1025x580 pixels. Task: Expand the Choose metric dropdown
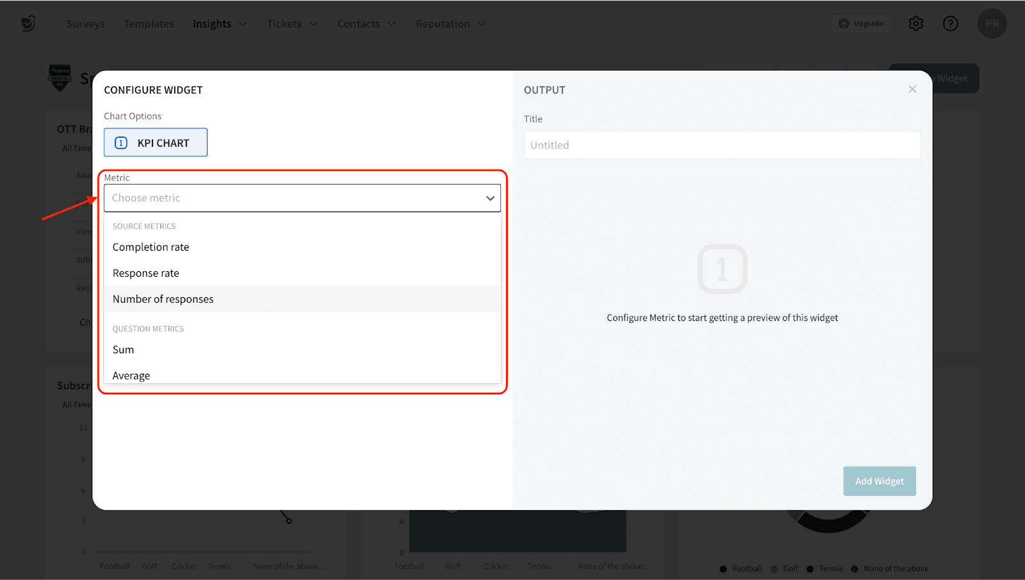[302, 198]
